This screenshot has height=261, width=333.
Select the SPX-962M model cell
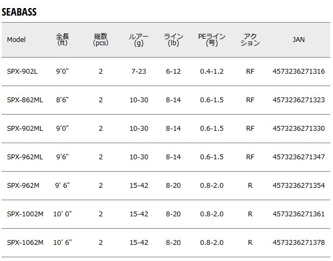coord(23,186)
